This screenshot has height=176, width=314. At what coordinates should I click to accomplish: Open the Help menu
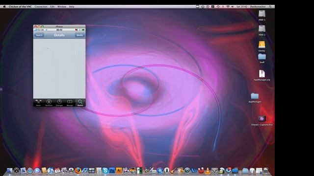72,6
